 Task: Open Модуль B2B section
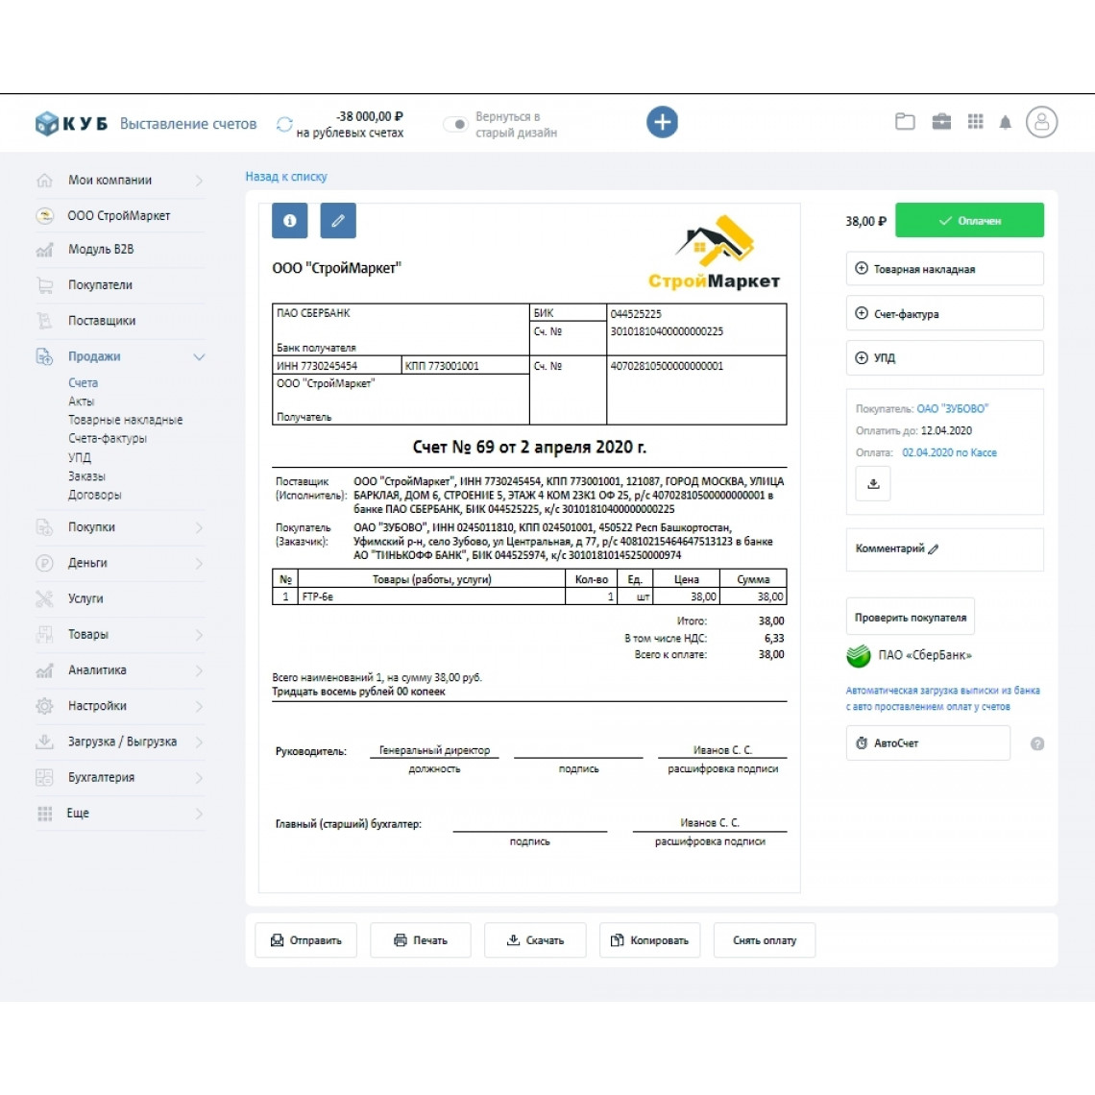[x=101, y=250]
